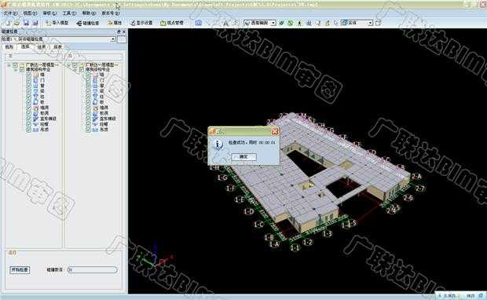Screen dimensions: 487x300
Task: Open the 工具 menu
Action: (x=69, y=13)
